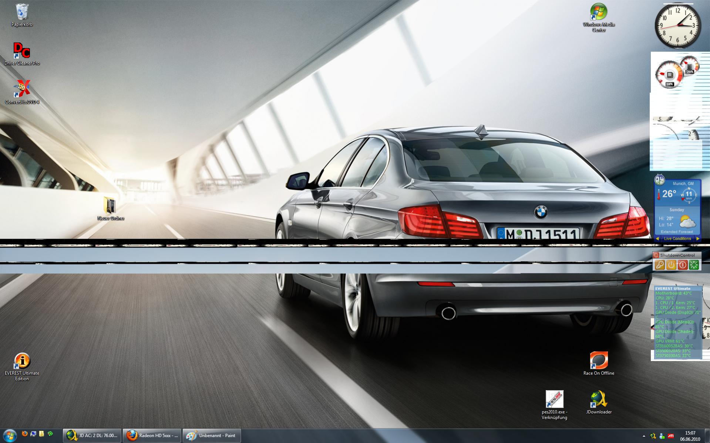The width and height of the screenshot is (710, 443).
Task: Open Race On Offline shortcut
Action: tap(599, 364)
